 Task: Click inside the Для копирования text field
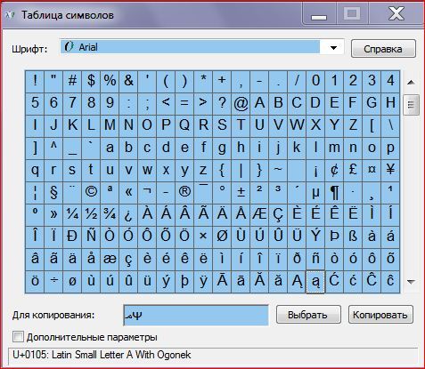pyautogui.click(x=196, y=316)
